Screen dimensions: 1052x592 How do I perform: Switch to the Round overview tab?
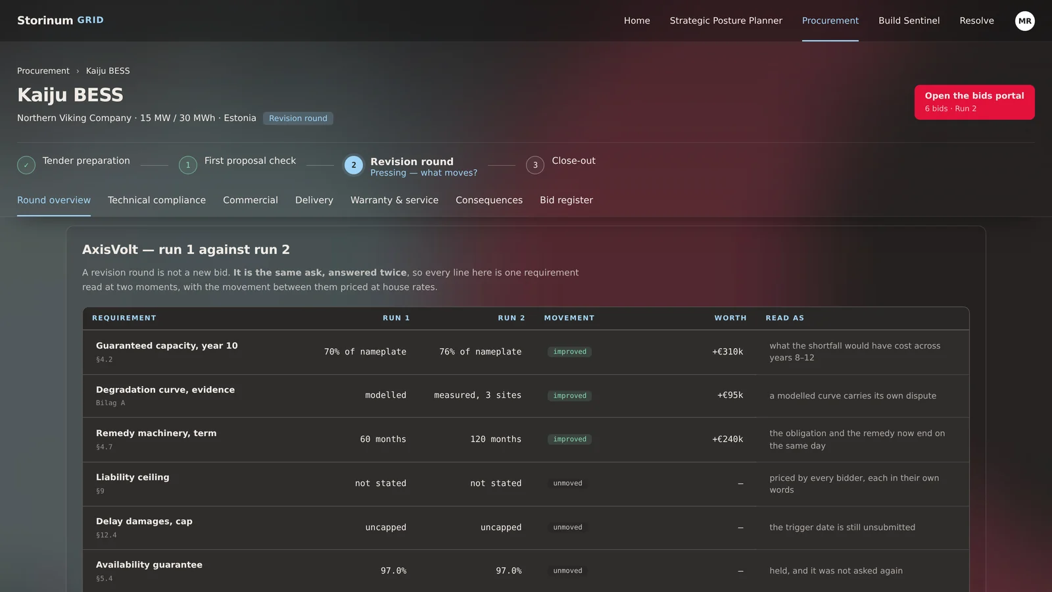(54, 200)
